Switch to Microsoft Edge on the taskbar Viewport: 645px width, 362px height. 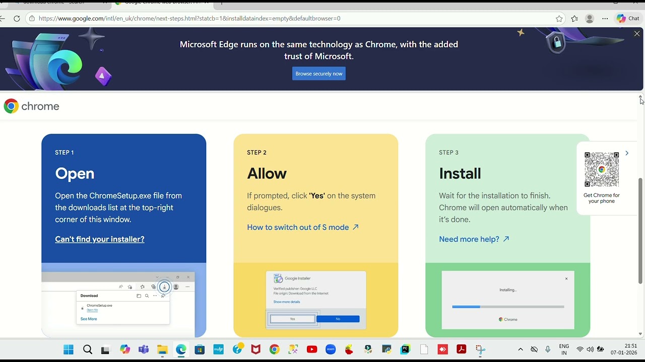181,349
